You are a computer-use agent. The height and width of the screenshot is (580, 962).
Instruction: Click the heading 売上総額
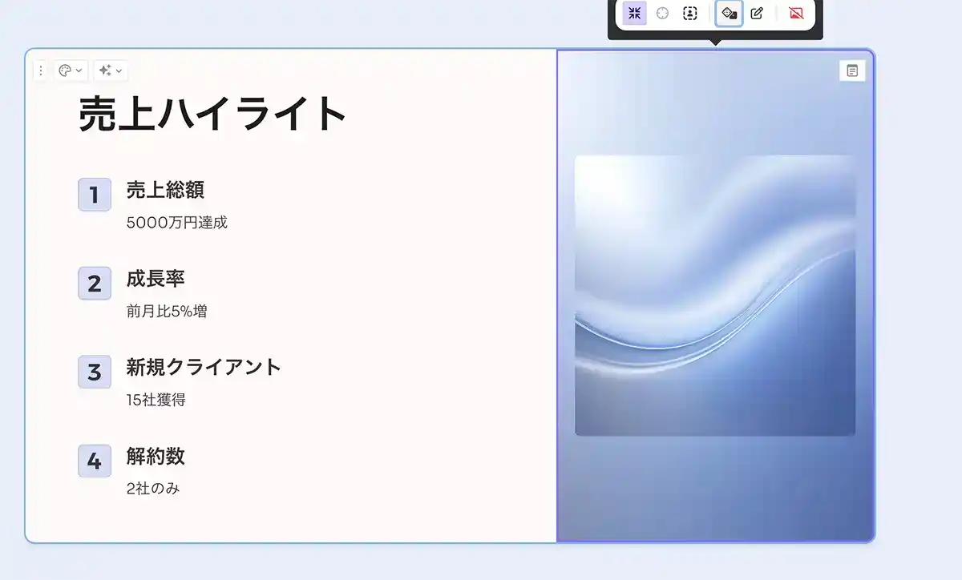pyautogui.click(x=165, y=190)
